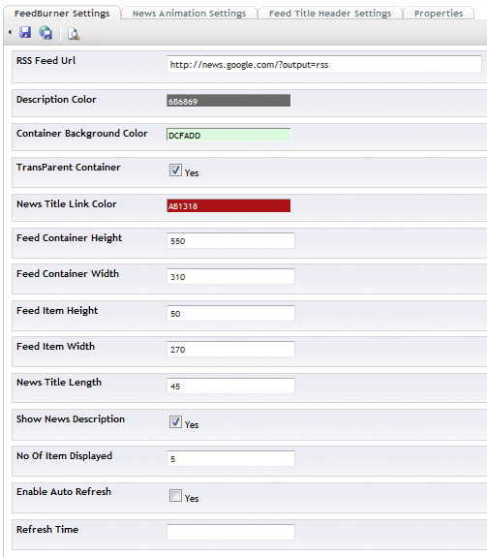Switch to News Animation Settings tab
This screenshot has height=557, width=487.
click(x=189, y=14)
